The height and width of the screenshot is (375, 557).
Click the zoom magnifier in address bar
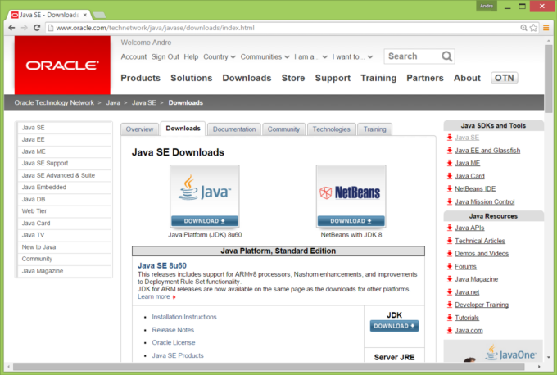[x=523, y=28]
